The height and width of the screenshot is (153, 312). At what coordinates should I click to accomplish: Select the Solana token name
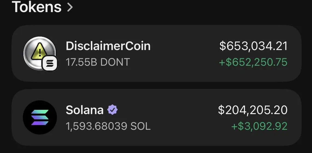(85, 110)
